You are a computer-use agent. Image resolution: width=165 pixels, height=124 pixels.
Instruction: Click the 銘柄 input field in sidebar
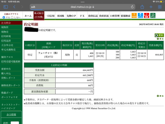tap(15, 123)
